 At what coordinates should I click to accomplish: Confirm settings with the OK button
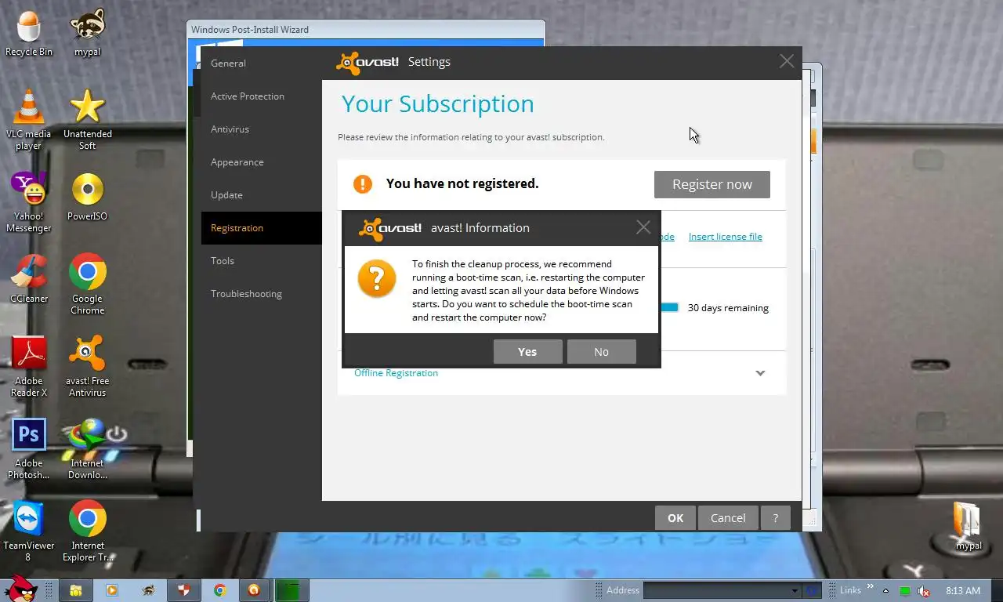click(x=675, y=518)
